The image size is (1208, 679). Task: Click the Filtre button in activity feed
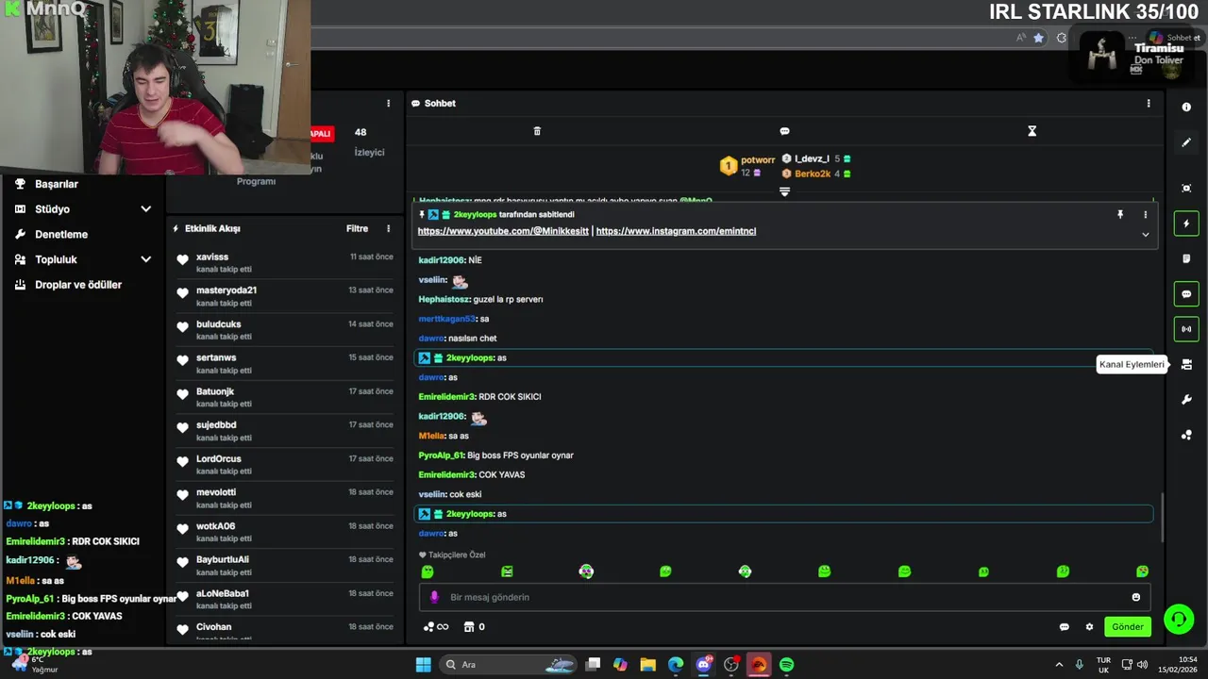point(357,228)
